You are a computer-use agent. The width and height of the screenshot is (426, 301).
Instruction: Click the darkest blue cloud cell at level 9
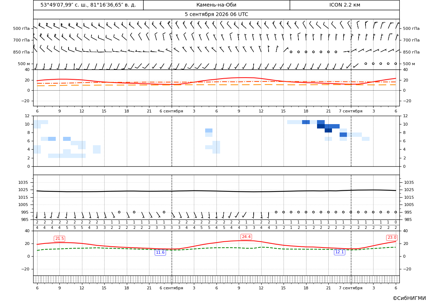[321, 126]
